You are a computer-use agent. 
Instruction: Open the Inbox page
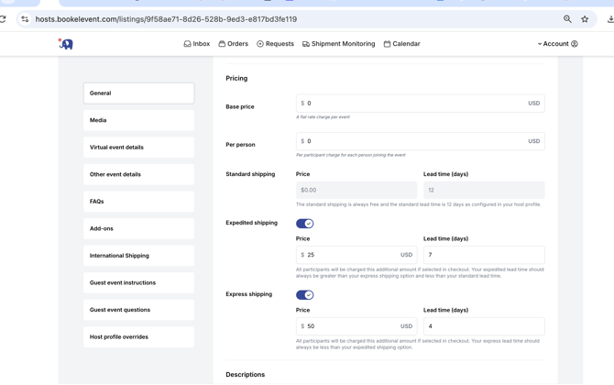[x=197, y=44]
